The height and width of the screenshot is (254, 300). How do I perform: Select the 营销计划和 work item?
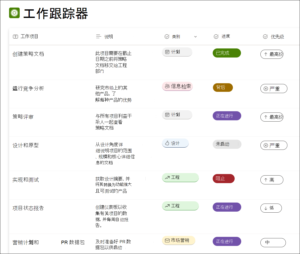click(x=26, y=242)
